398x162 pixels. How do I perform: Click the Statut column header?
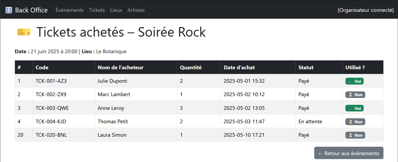(x=306, y=67)
